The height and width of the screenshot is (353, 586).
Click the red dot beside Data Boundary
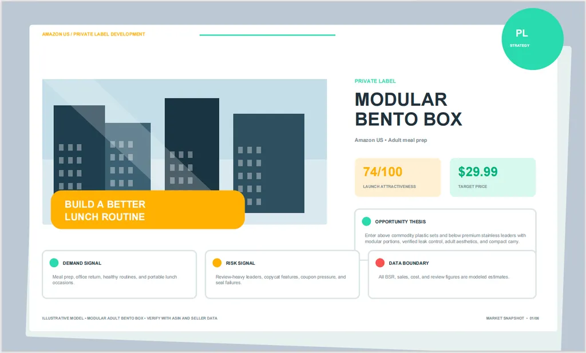[380, 263]
